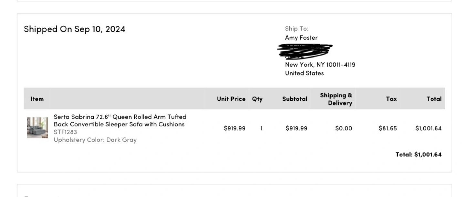Viewport: 465px width, 197px height.
Task: Select the STF1283 SKU text
Action: coord(65,132)
